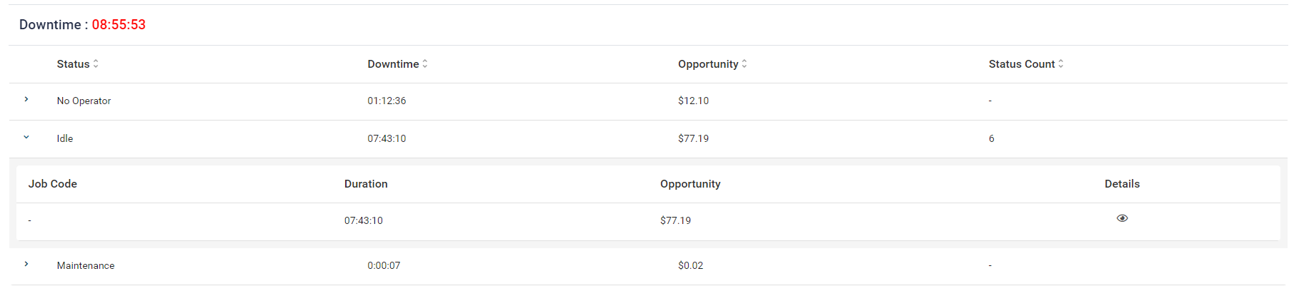Select the Maintenance status text
The width and height of the screenshot is (1294, 291).
[x=86, y=266]
